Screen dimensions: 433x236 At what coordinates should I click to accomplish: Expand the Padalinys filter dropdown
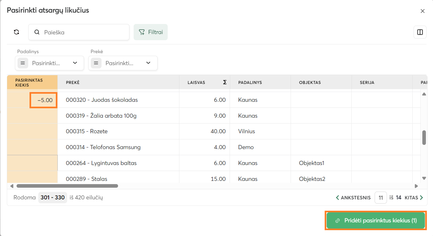click(x=75, y=63)
